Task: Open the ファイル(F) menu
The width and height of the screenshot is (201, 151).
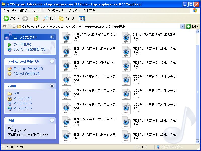Action: (9, 10)
